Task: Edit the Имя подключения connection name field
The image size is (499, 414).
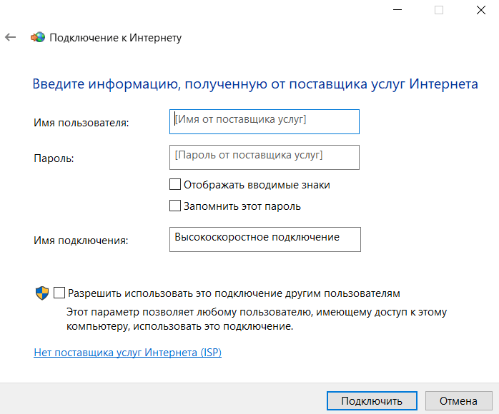Action: pyautogui.click(x=265, y=239)
